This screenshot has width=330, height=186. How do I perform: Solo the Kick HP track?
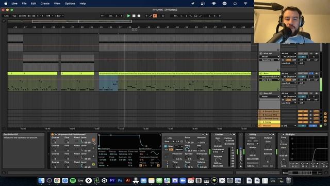click(x=311, y=54)
